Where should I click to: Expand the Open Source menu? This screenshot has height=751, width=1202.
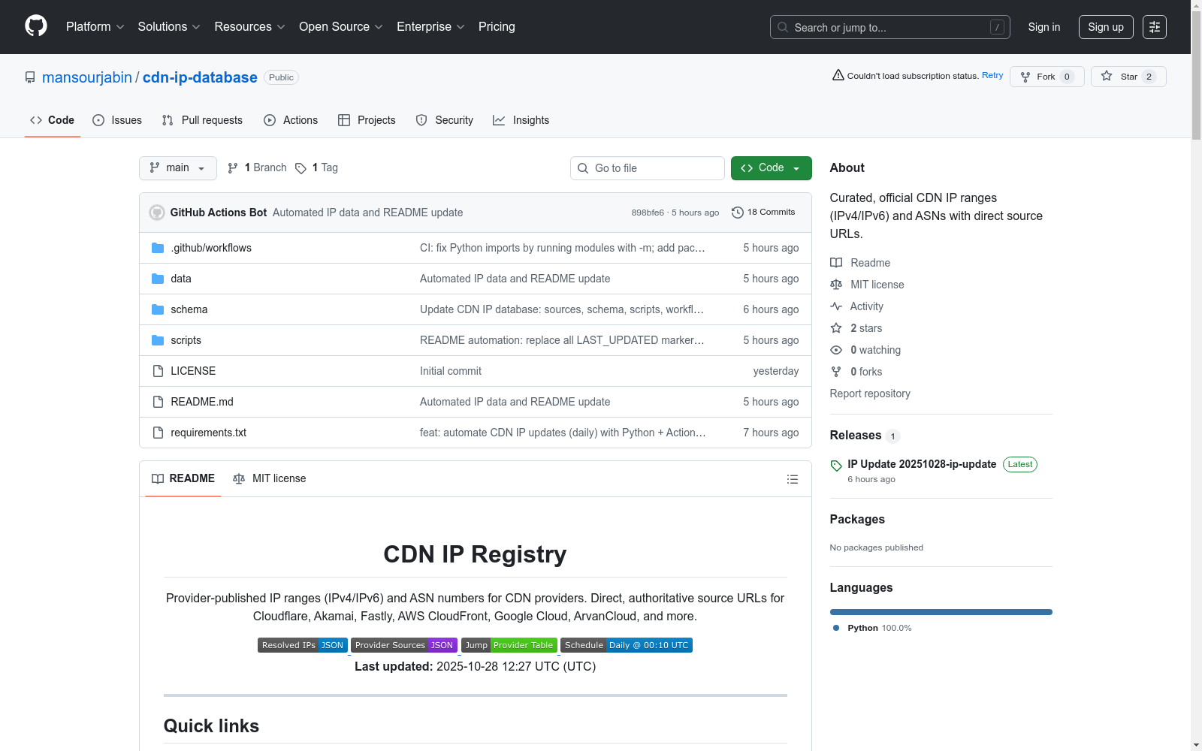tap(341, 27)
